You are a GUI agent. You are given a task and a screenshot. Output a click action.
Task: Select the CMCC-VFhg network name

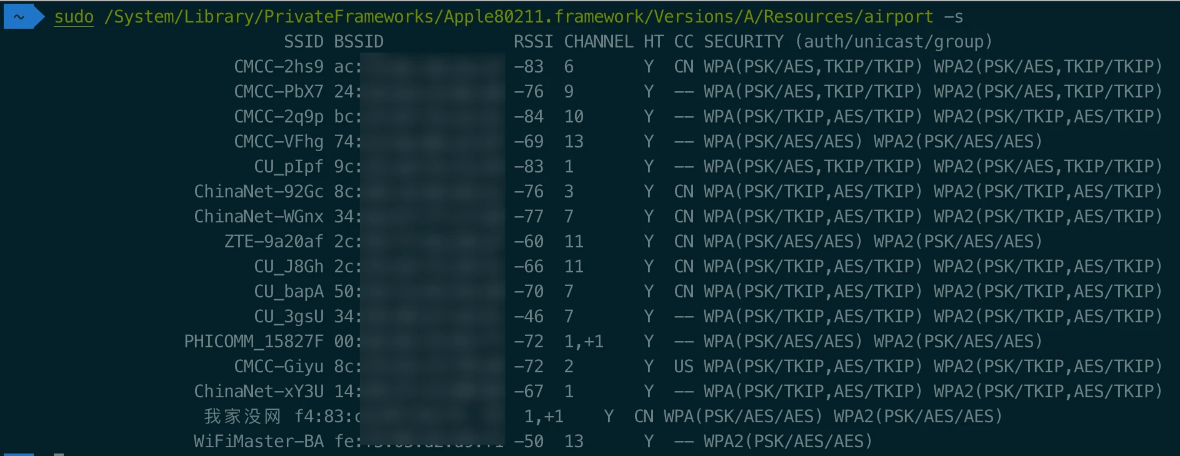point(279,142)
